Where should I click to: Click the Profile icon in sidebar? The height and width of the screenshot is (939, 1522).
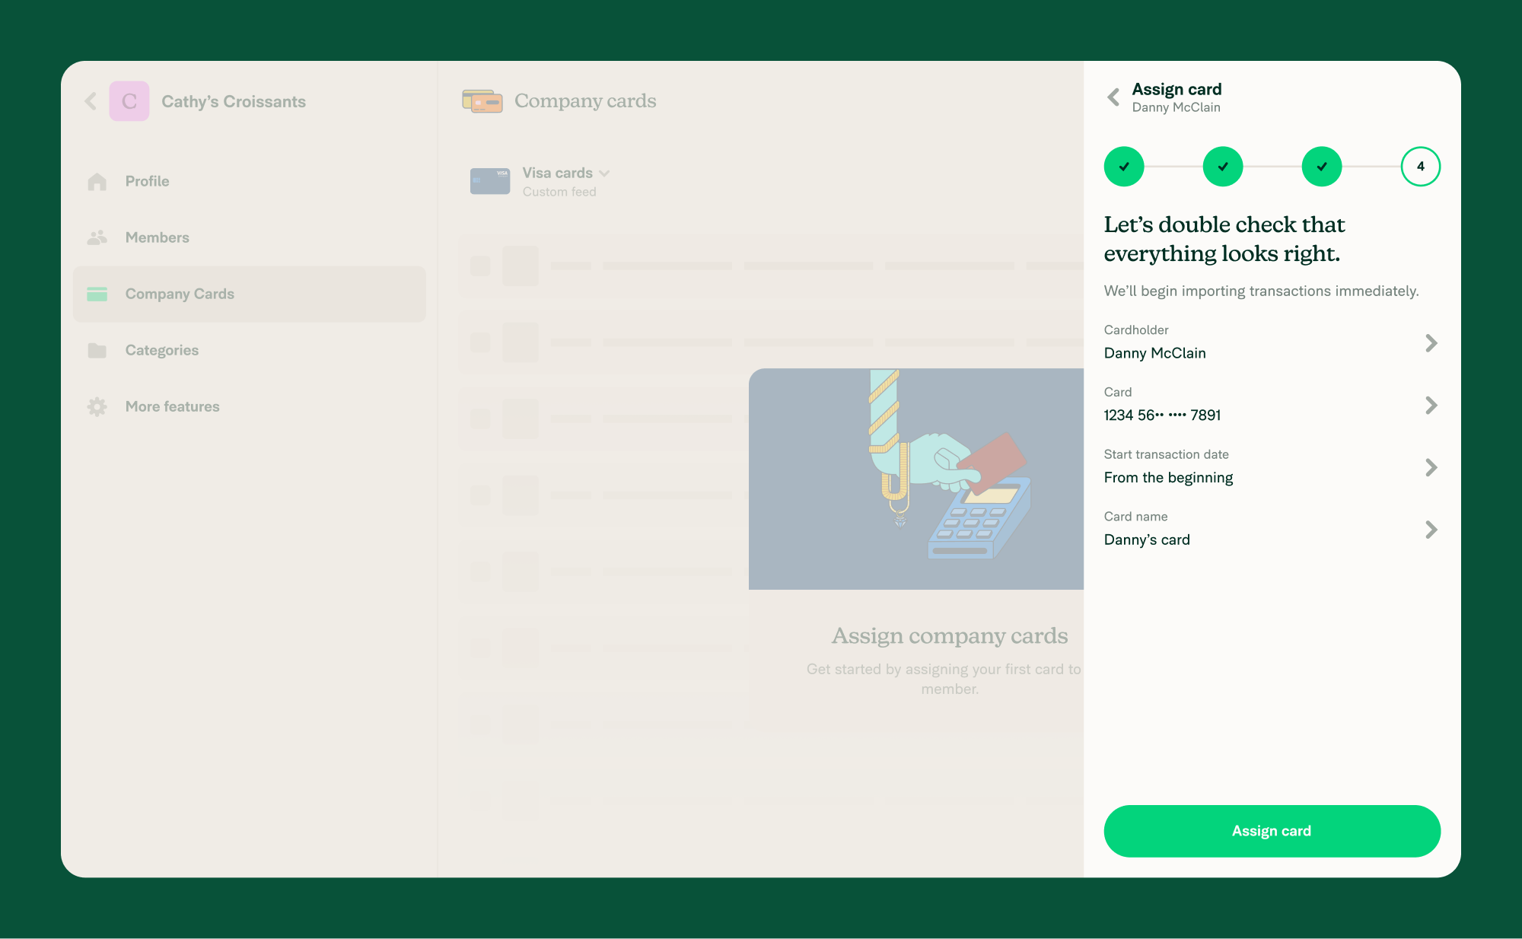point(97,182)
